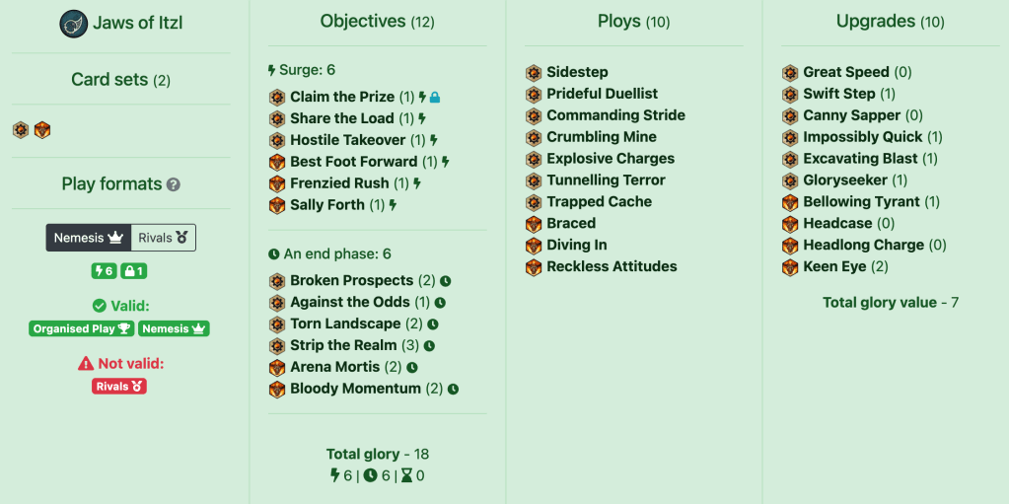This screenshot has height=504, width=1009.
Task: Click the set icon beside Bellowing Tyrant
Action: pos(790,202)
